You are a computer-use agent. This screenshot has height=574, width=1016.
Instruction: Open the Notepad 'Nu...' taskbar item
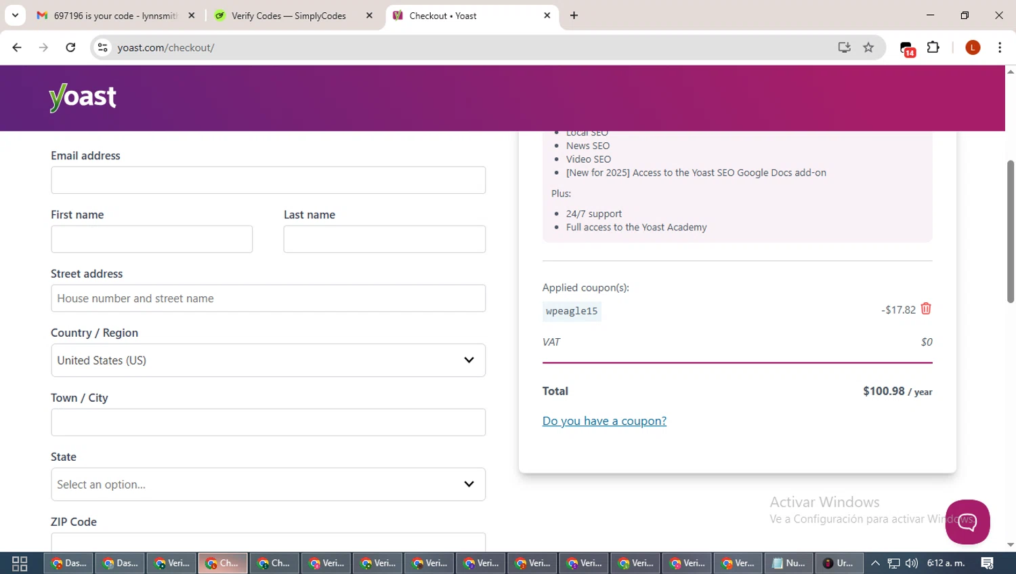[x=789, y=563]
